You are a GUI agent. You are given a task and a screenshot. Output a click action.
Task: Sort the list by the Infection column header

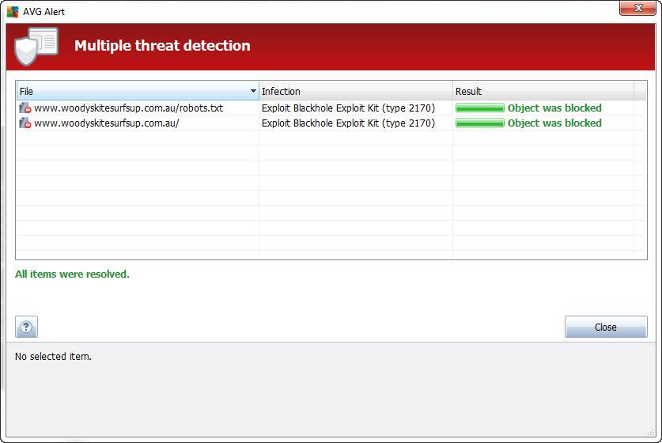click(354, 92)
